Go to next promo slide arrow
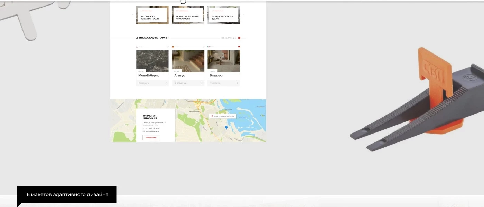This screenshot has height=207, width=484. click(243, 14)
